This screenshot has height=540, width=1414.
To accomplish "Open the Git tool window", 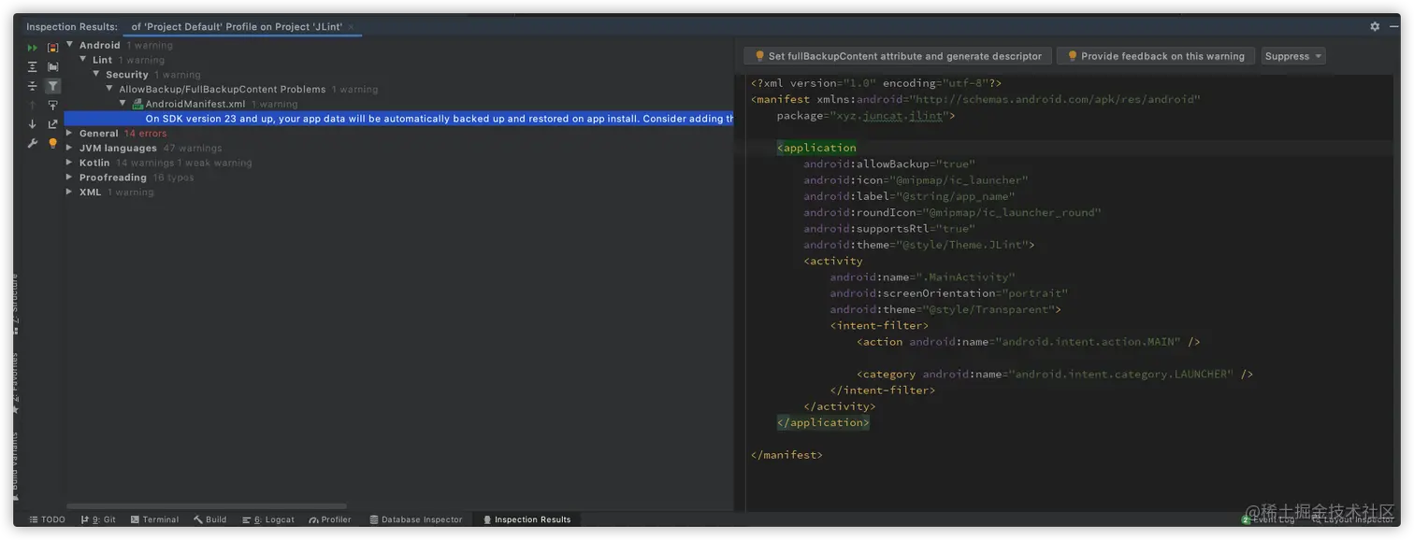I will (x=98, y=519).
